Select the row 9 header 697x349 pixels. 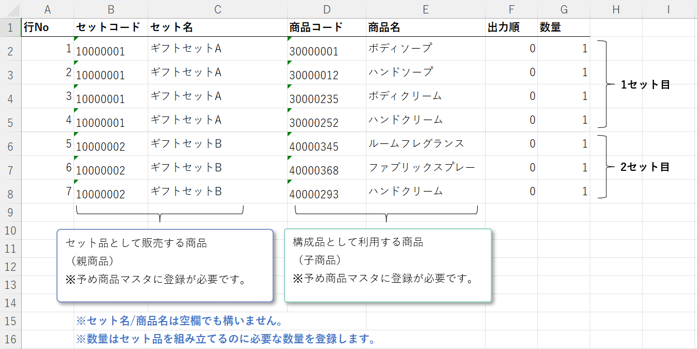tap(10, 212)
